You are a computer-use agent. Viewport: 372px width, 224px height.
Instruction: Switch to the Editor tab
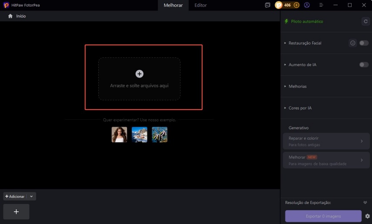point(201,5)
